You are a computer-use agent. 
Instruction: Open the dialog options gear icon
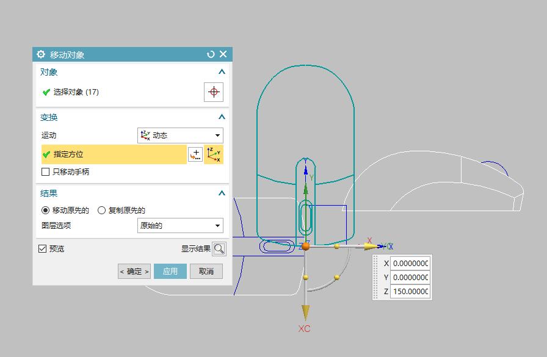(41, 54)
